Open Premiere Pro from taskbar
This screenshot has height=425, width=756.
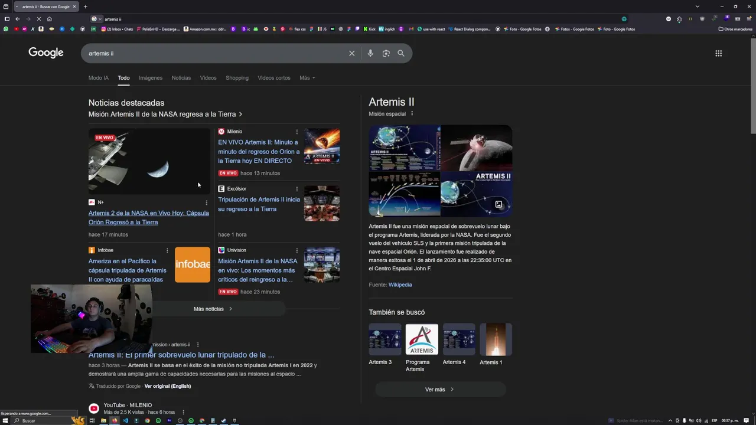(x=169, y=420)
